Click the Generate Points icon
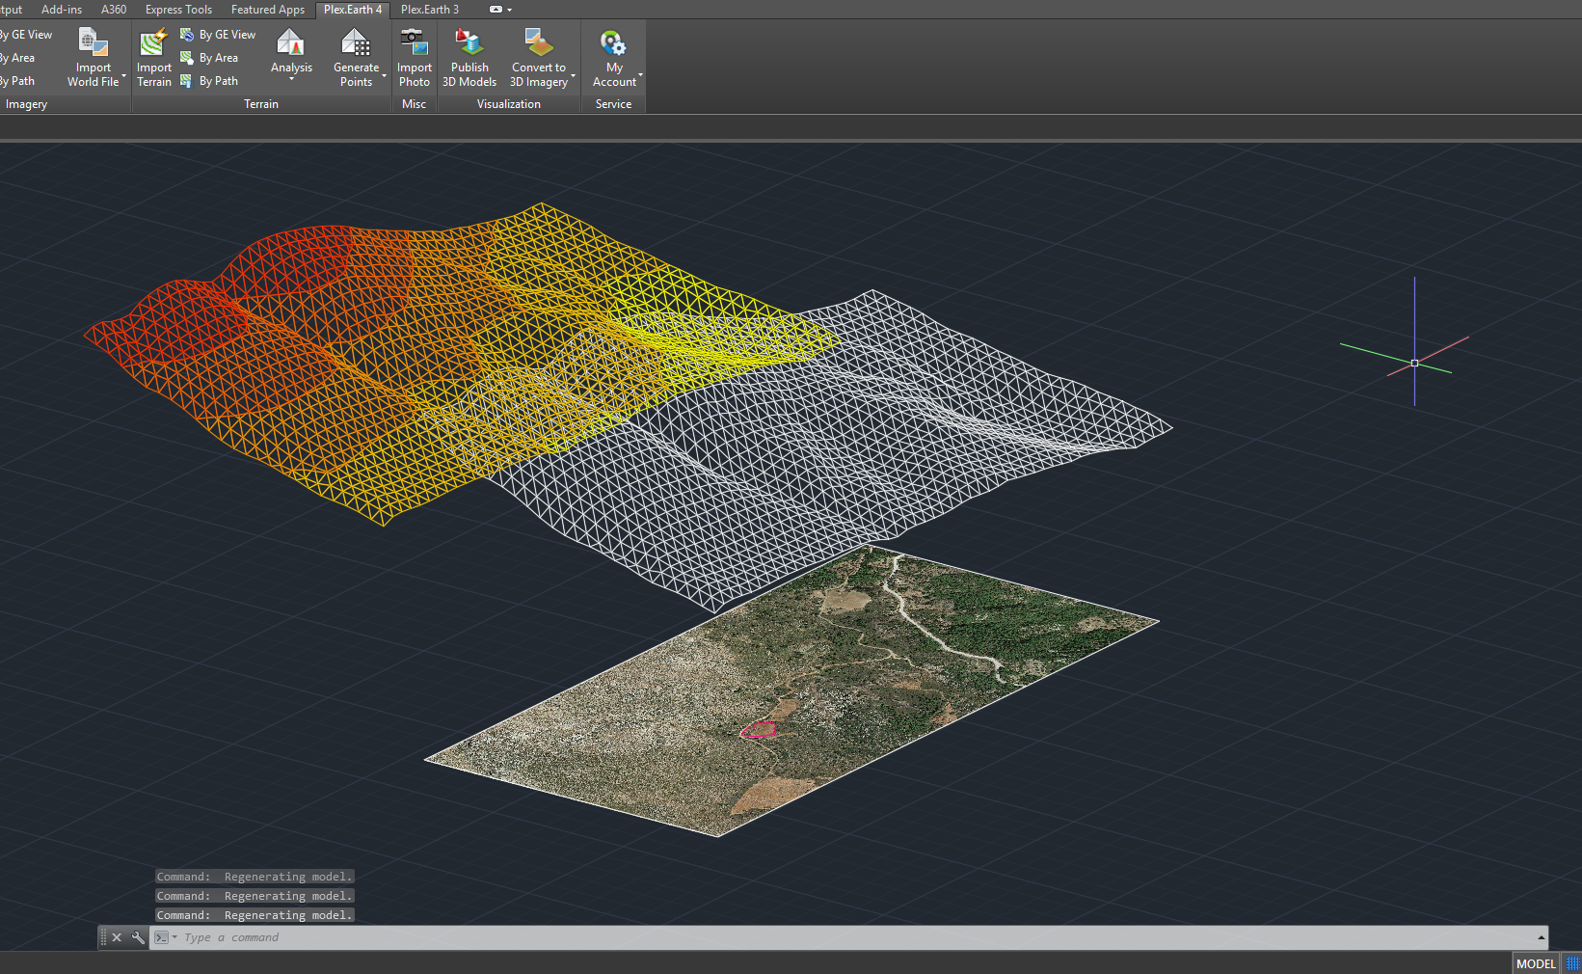The width and height of the screenshot is (1582, 974). tap(356, 43)
